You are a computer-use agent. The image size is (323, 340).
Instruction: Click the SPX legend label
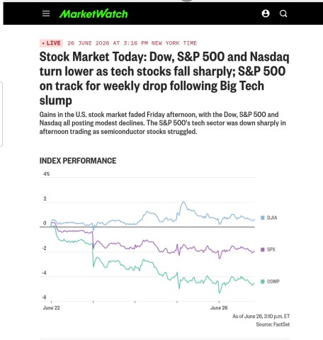271,249
